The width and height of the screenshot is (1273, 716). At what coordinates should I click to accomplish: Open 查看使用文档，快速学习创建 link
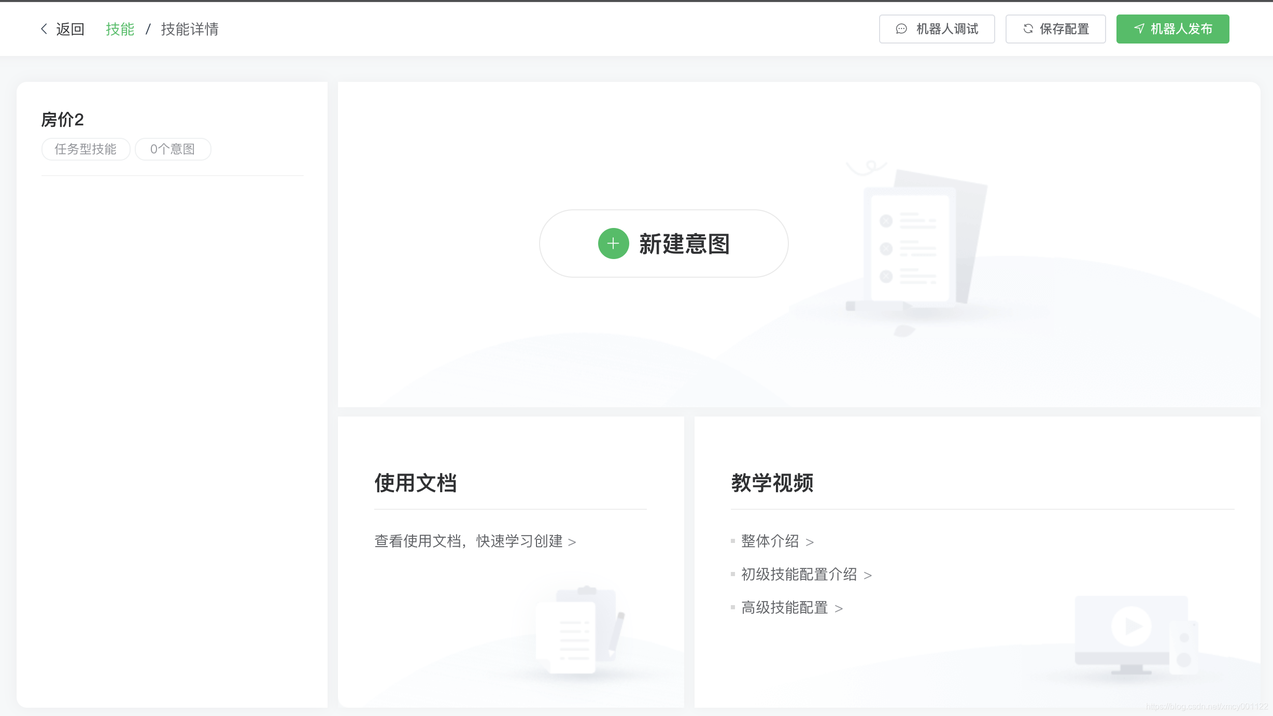pos(474,541)
